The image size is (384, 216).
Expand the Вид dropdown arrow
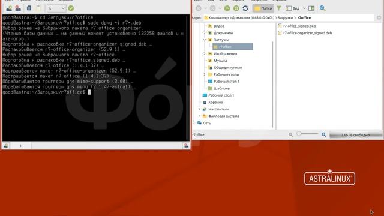pos(304,8)
